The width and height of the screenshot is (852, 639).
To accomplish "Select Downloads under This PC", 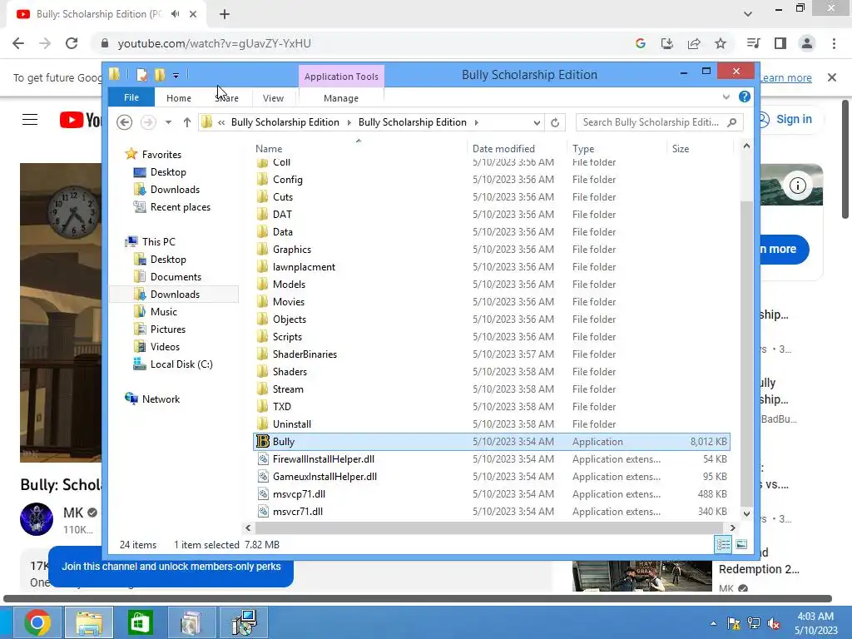I will coord(174,294).
